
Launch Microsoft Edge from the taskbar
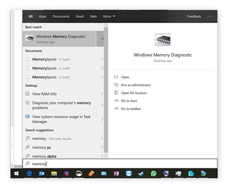pos(29,174)
